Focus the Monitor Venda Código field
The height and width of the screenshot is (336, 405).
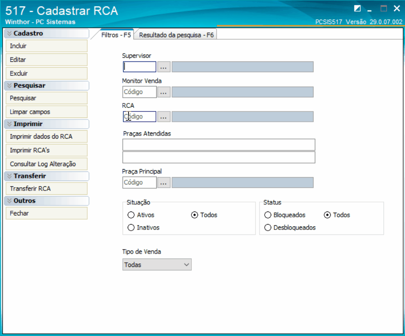pos(140,92)
